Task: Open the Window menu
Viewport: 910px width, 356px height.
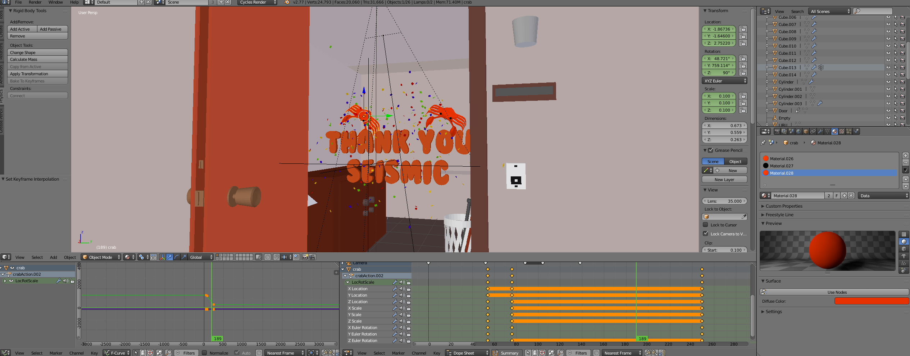Action: (55, 2)
